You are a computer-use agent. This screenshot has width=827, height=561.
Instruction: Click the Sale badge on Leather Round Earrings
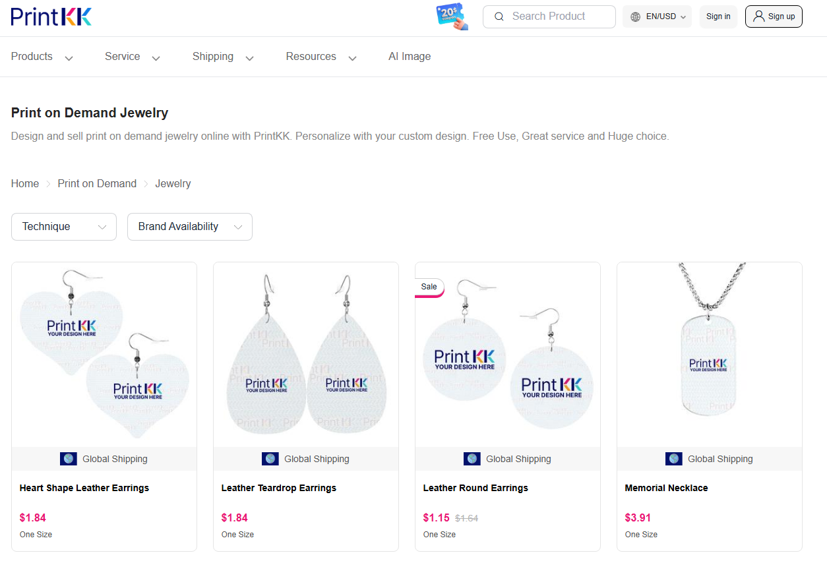(x=429, y=287)
